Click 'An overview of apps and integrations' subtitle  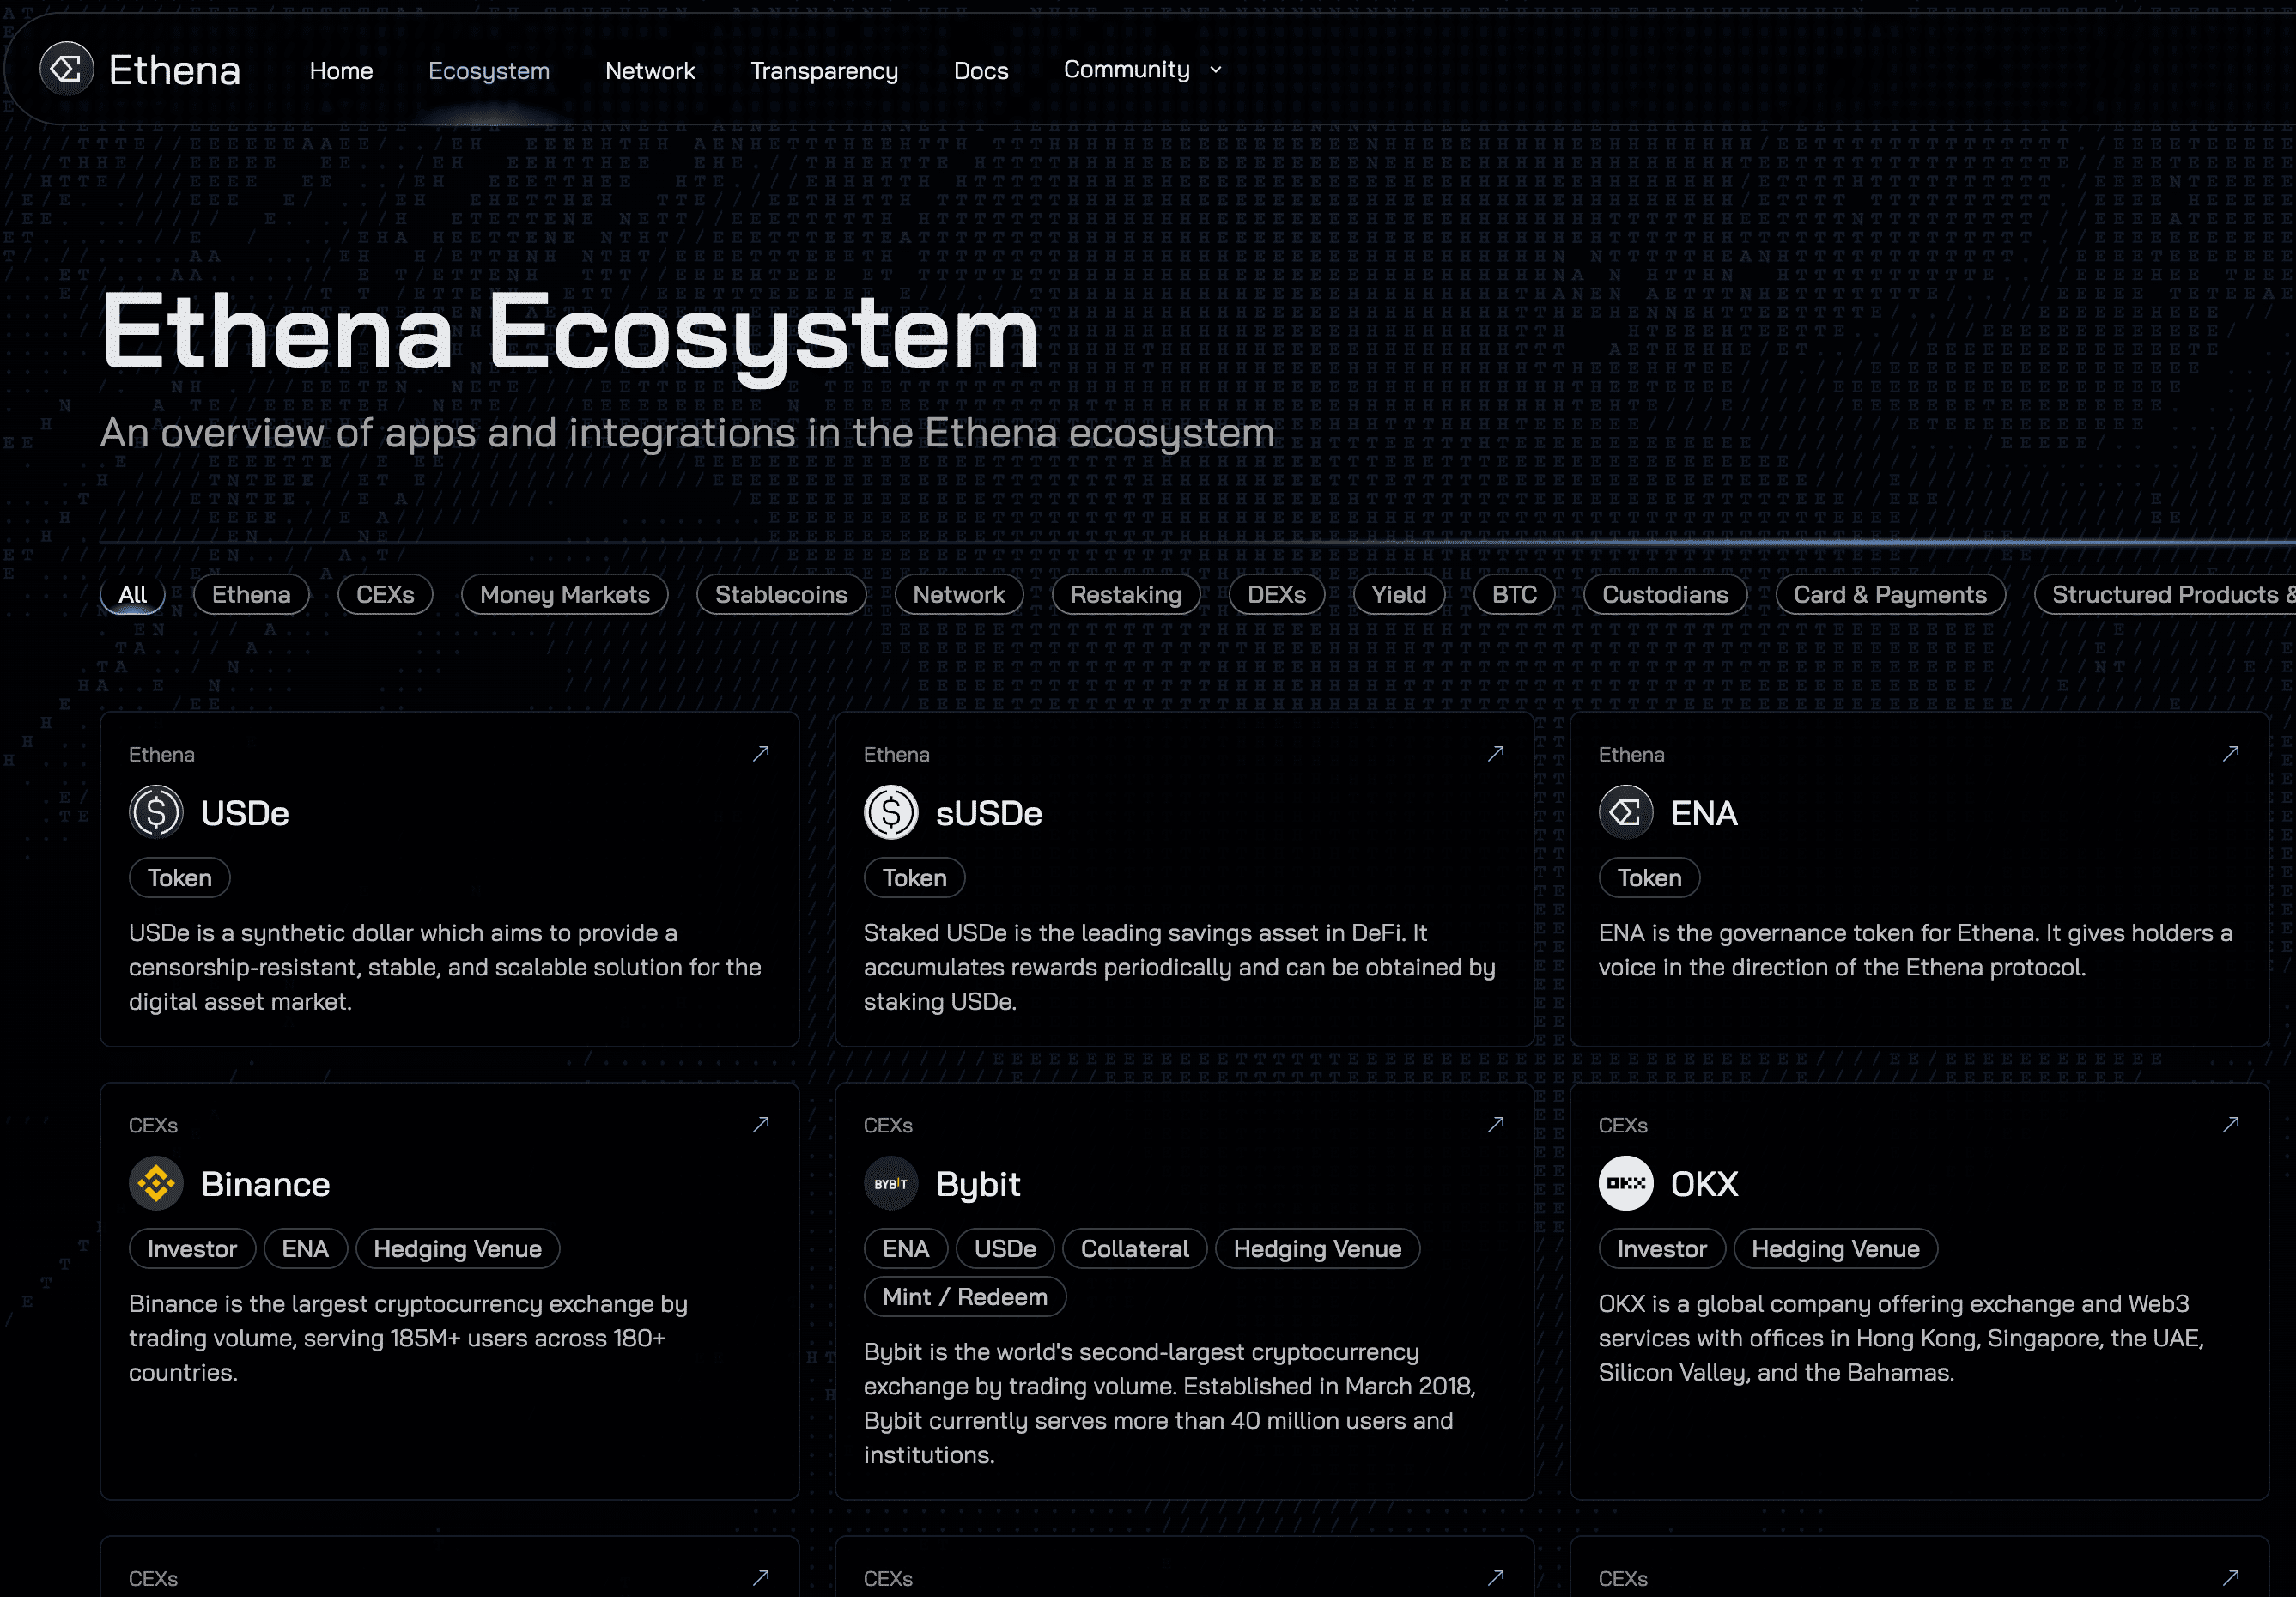688,433
